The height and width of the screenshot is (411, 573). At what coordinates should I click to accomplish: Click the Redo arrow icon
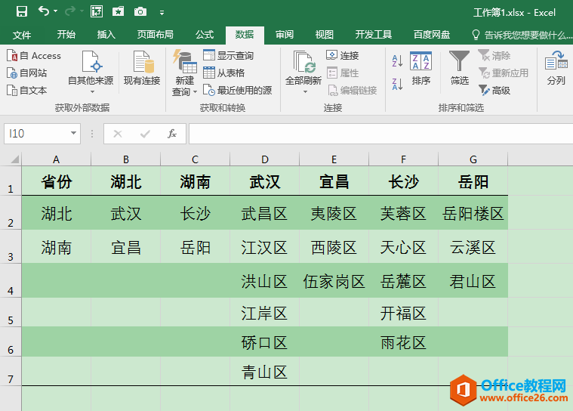tap(69, 11)
